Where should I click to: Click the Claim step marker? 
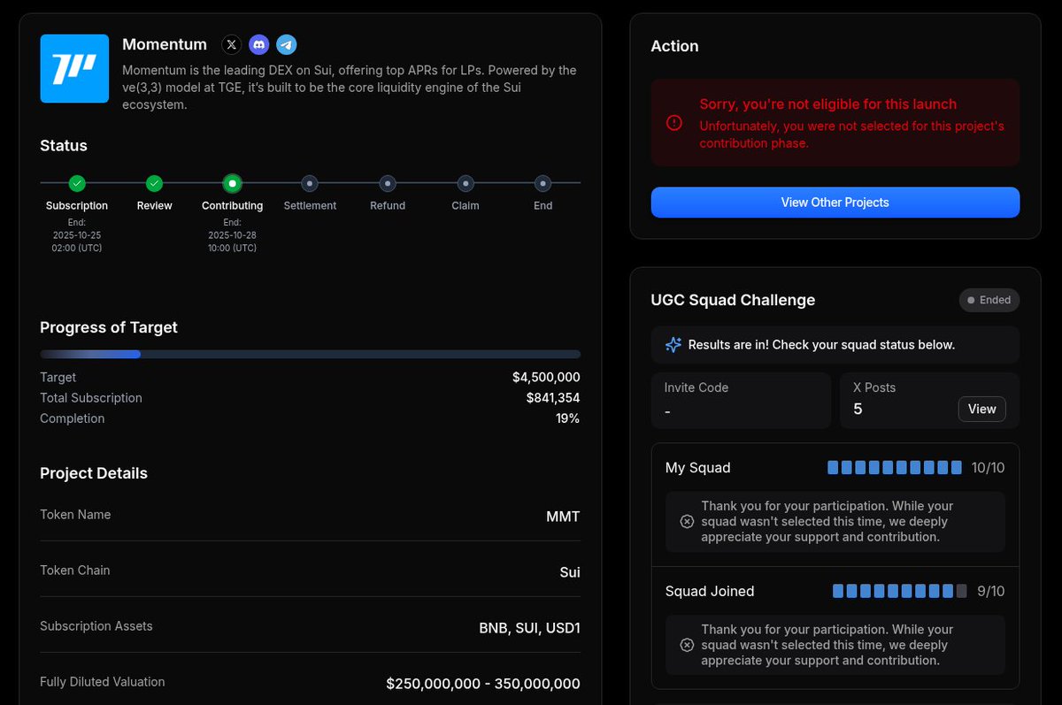coord(466,183)
